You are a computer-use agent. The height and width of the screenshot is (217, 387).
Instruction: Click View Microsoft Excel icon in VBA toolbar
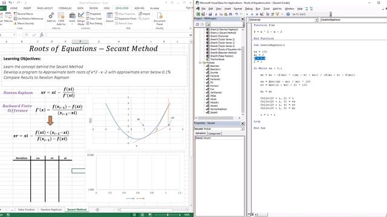coord(198,14)
